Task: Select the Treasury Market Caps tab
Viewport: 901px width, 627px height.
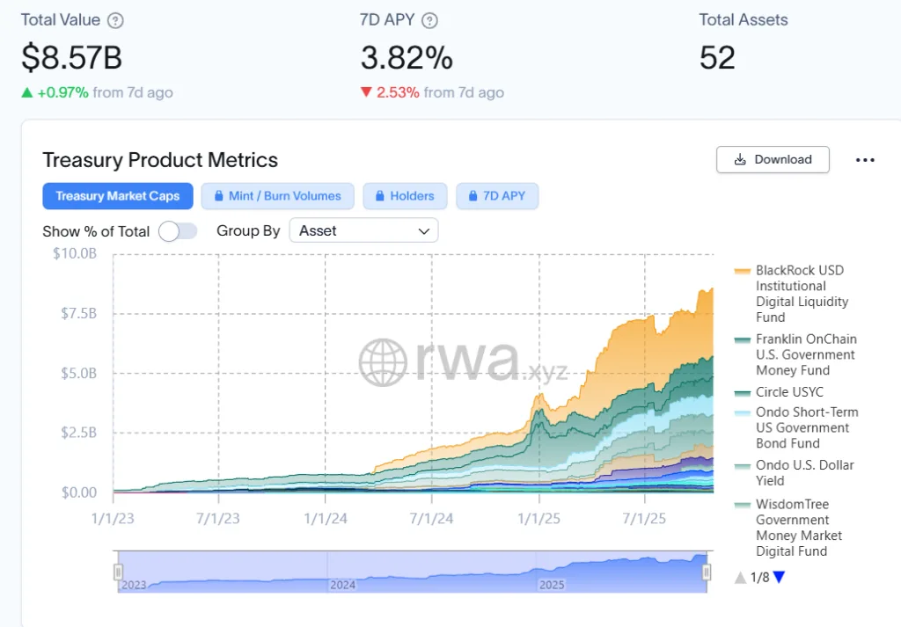Action: [117, 195]
